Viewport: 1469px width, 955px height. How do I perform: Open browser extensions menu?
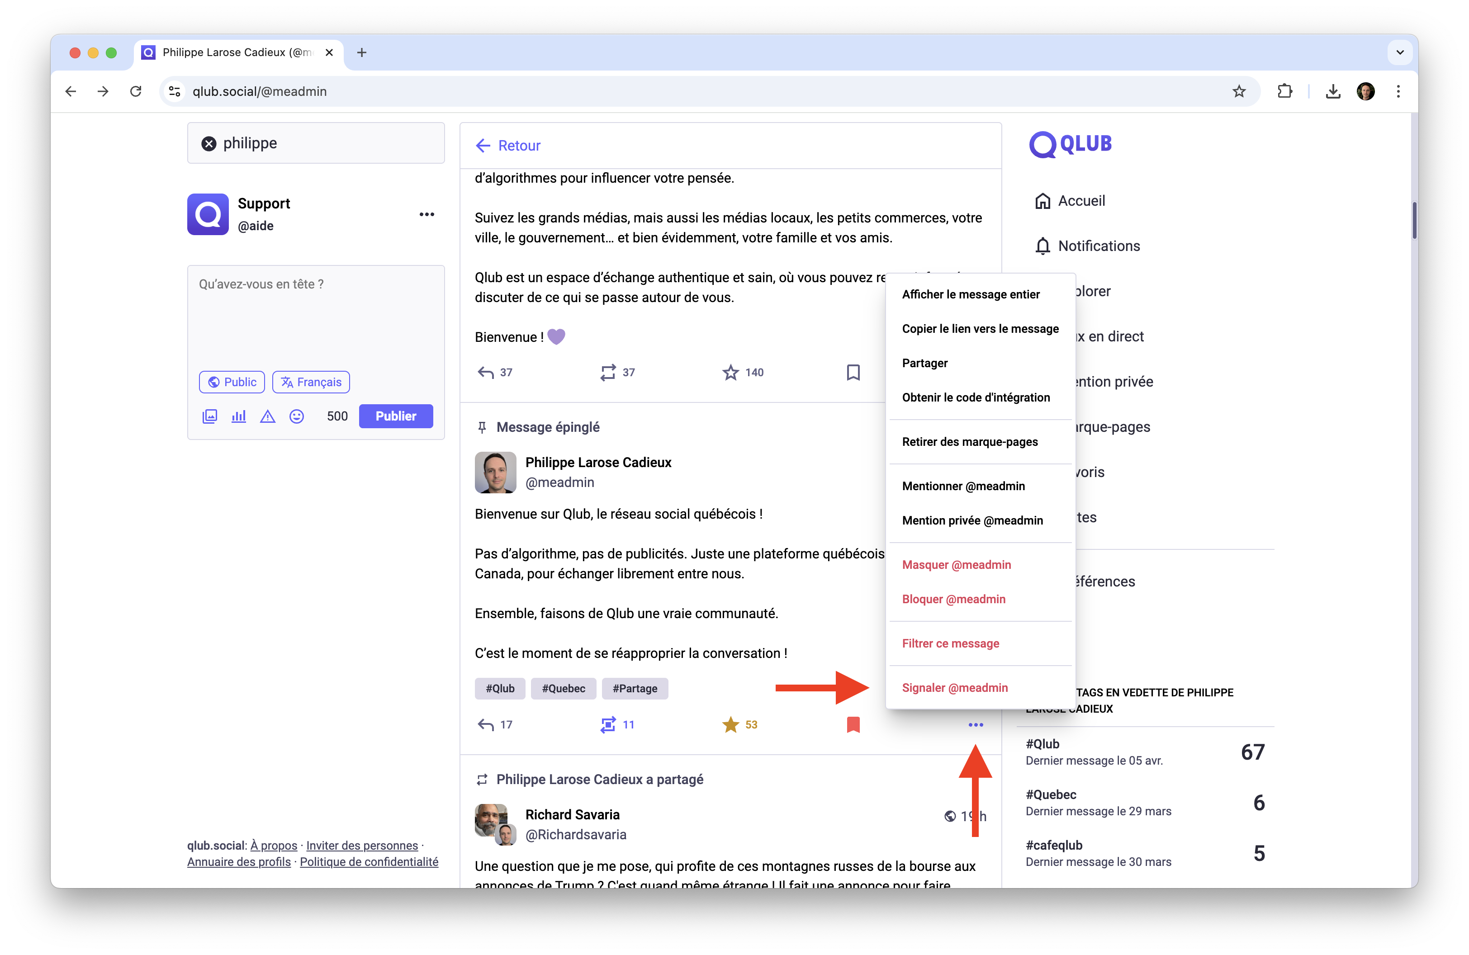(x=1284, y=91)
